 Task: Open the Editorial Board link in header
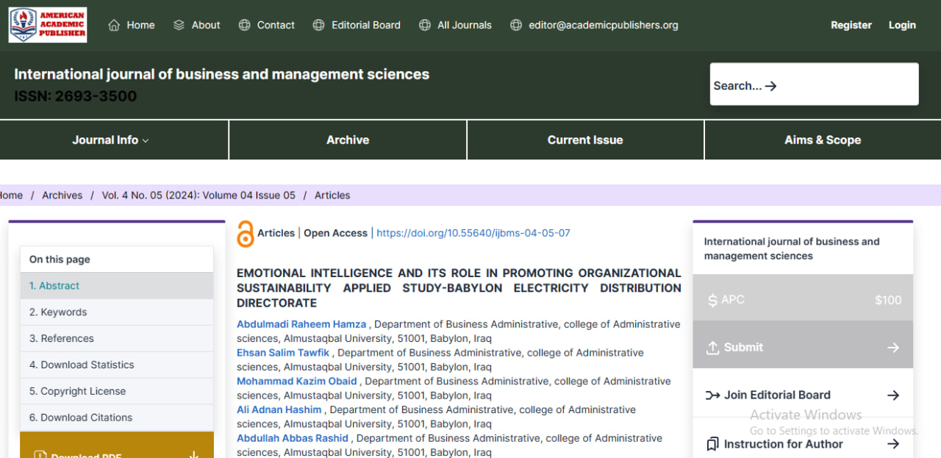pyautogui.click(x=366, y=25)
